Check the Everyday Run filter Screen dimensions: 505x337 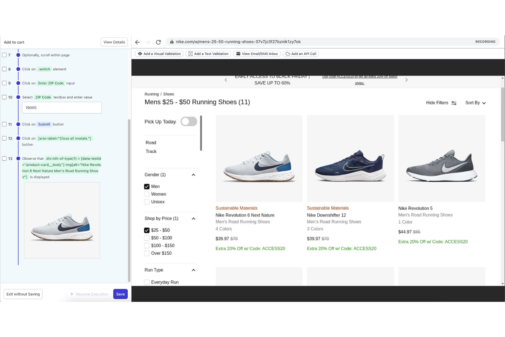point(147,282)
